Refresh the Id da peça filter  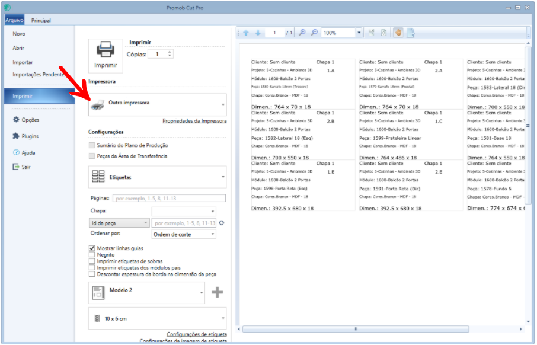pyautogui.click(x=222, y=223)
